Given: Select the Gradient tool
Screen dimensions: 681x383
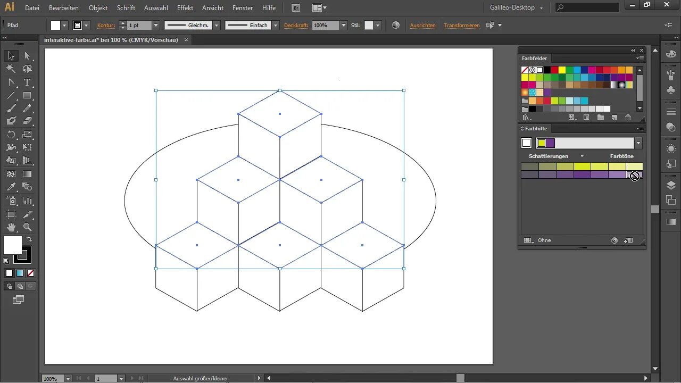Looking at the screenshot, I should pyautogui.click(x=27, y=174).
